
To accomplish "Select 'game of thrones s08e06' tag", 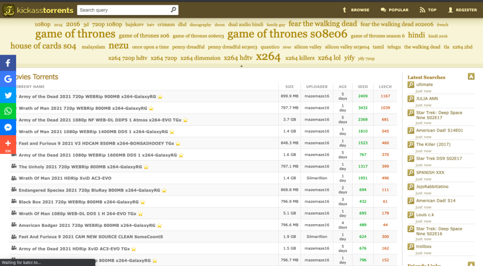I will point(287,34).
